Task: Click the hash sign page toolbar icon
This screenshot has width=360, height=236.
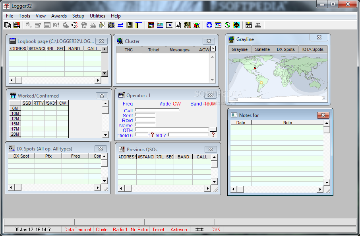Action: click(178, 25)
